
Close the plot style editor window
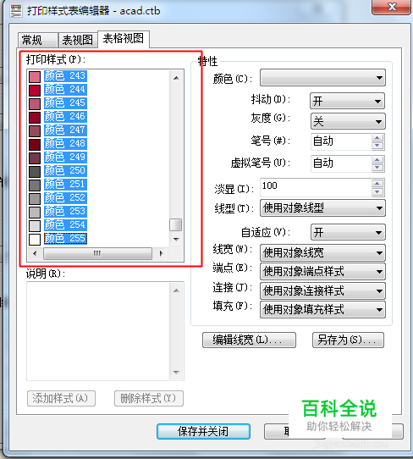coord(391,7)
